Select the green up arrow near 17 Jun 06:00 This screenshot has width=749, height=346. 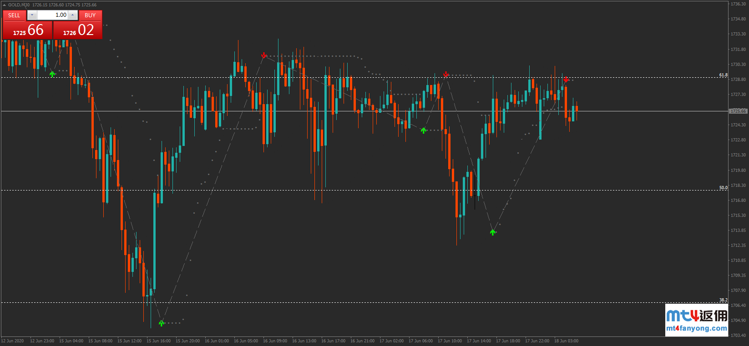click(x=424, y=130)
